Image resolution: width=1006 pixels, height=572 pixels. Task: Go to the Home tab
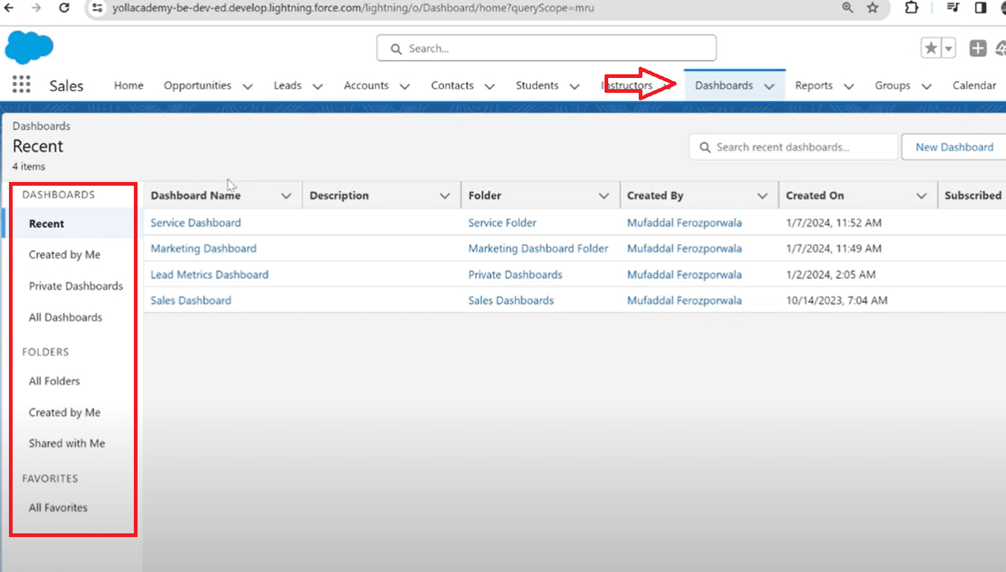point(129,85)
